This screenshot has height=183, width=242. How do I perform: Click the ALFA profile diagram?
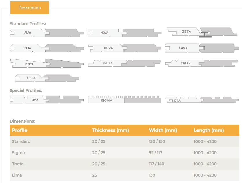47,33
